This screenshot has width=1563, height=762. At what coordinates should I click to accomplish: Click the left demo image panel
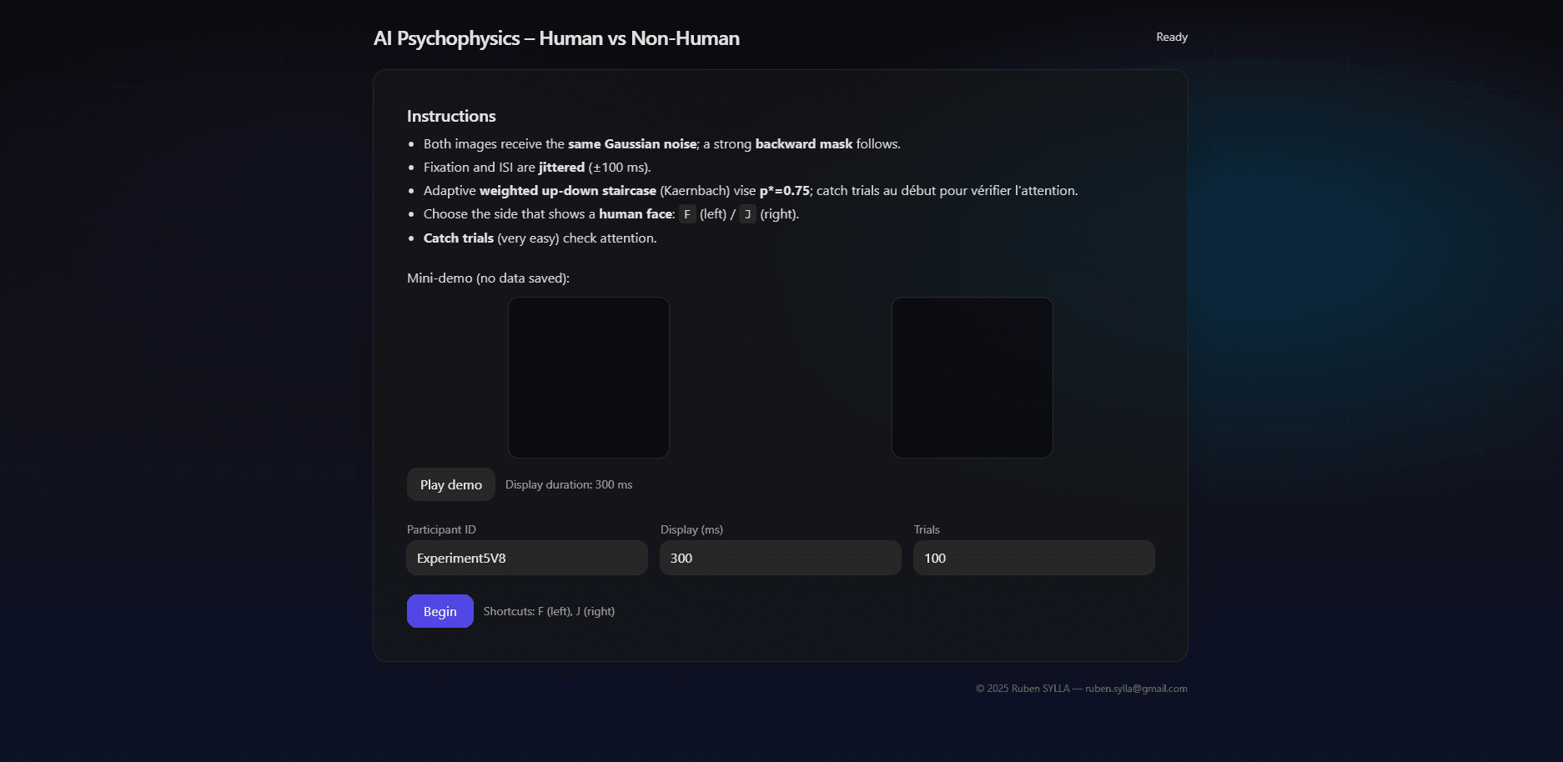coord(588,378)
